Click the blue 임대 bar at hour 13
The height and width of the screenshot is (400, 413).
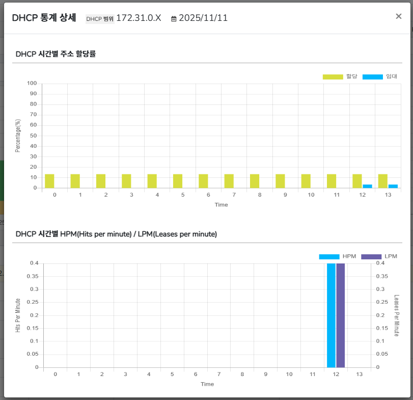coord(393,186)
